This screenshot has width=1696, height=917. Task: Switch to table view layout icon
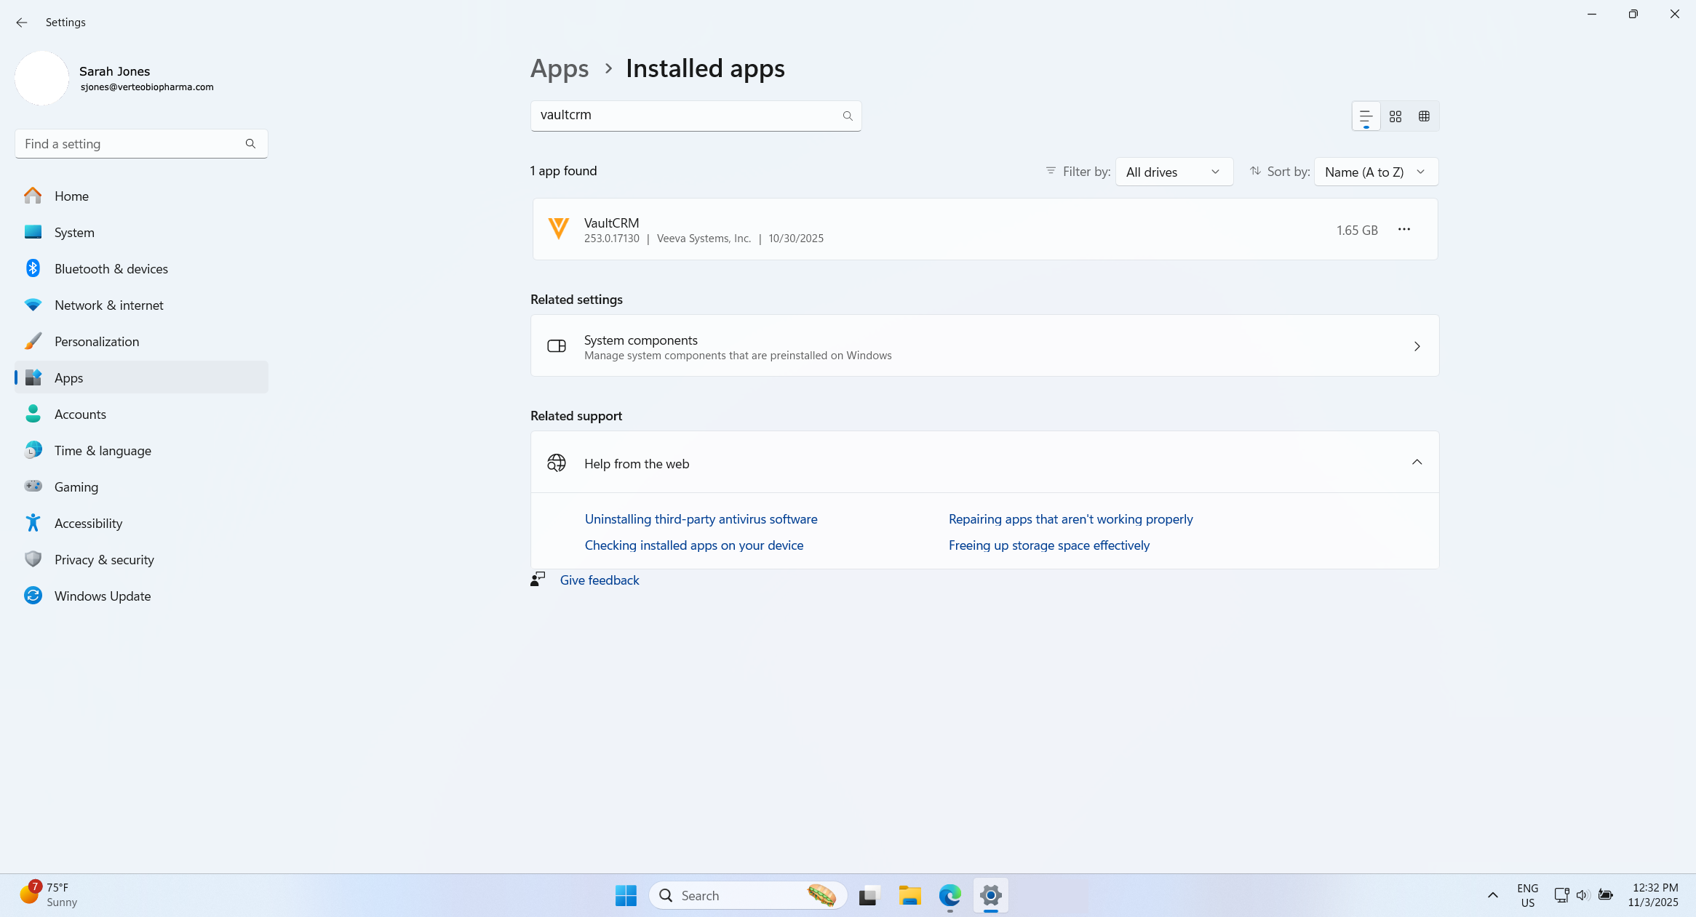(x=1424, y=116)
